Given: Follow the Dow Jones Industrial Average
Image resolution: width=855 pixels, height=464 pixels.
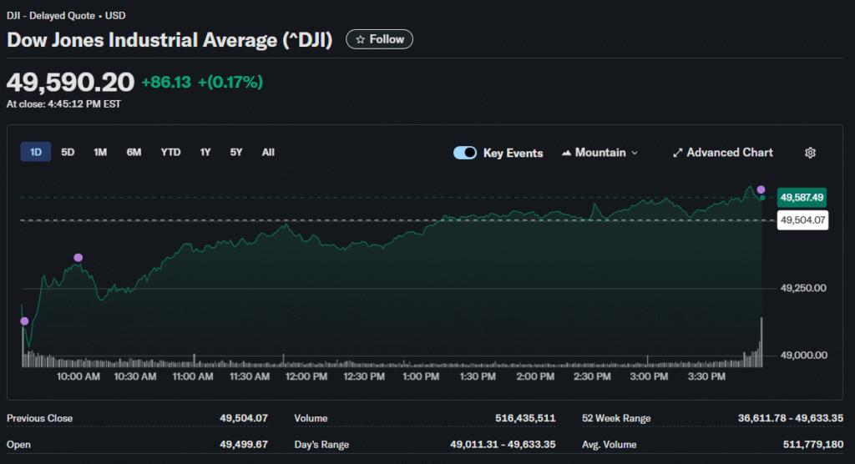Looking at the screenshot, I should click(x=379, y=39).
